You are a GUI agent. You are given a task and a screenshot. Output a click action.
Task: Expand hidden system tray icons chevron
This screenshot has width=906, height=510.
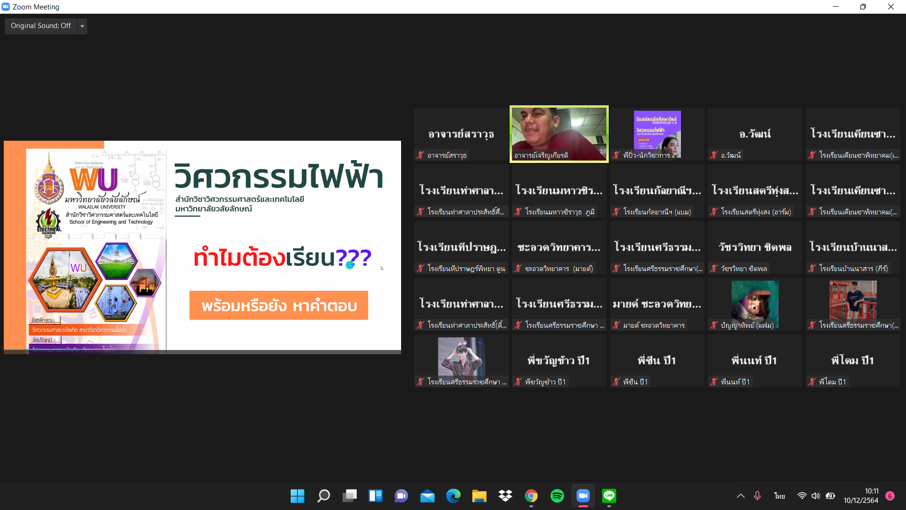[741, 496]
